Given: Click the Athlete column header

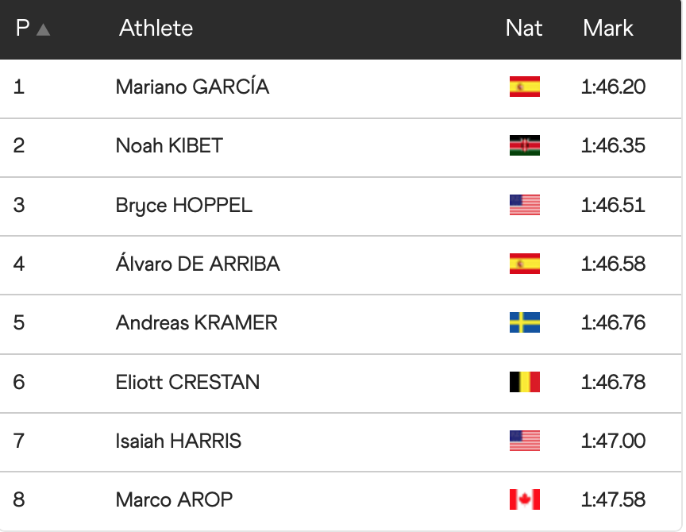Looking at the screenshot, I should tap(156, 29).
